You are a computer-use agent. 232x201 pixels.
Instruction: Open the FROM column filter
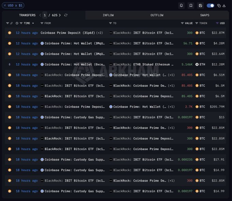pos(42,23)
